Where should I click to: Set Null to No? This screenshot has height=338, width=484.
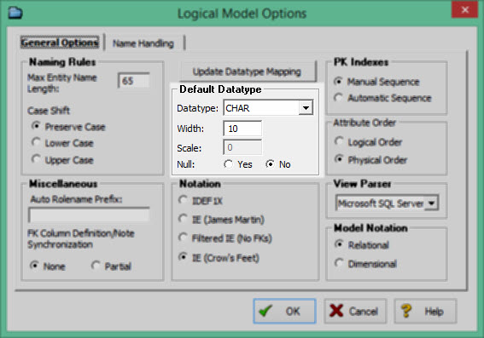click(270, 164)
